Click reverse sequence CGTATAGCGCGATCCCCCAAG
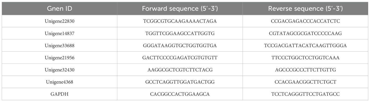Viewport: 370px width, 102px height. (x=305, y=33)
